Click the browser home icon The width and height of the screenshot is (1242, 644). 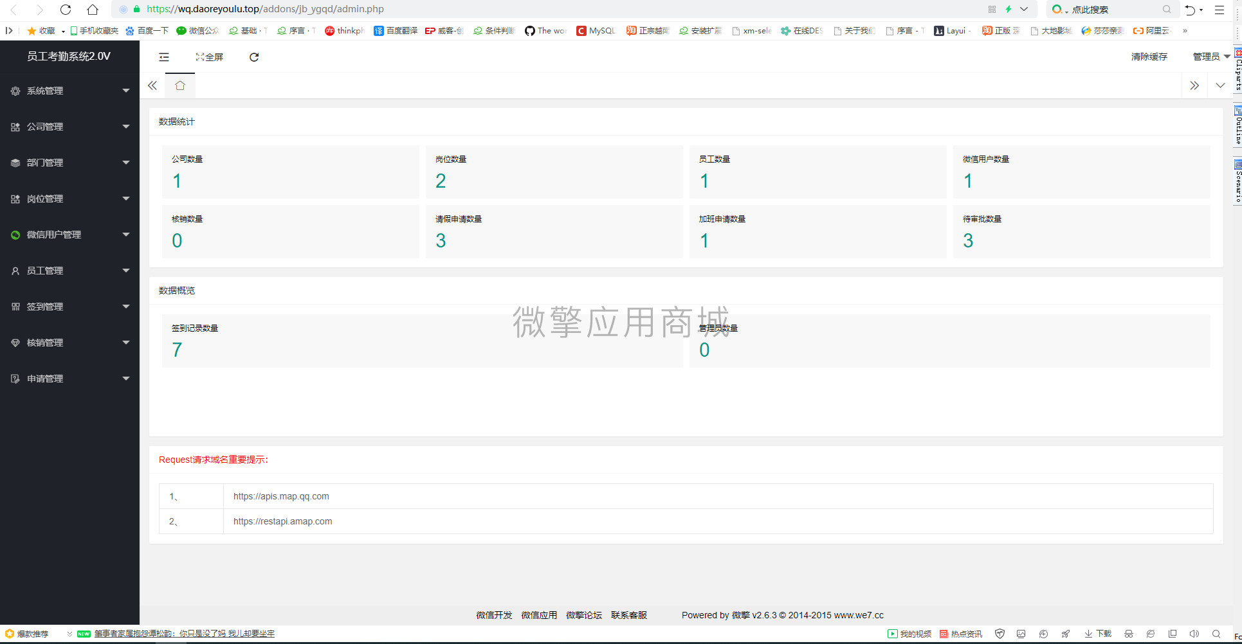point(93,10)
